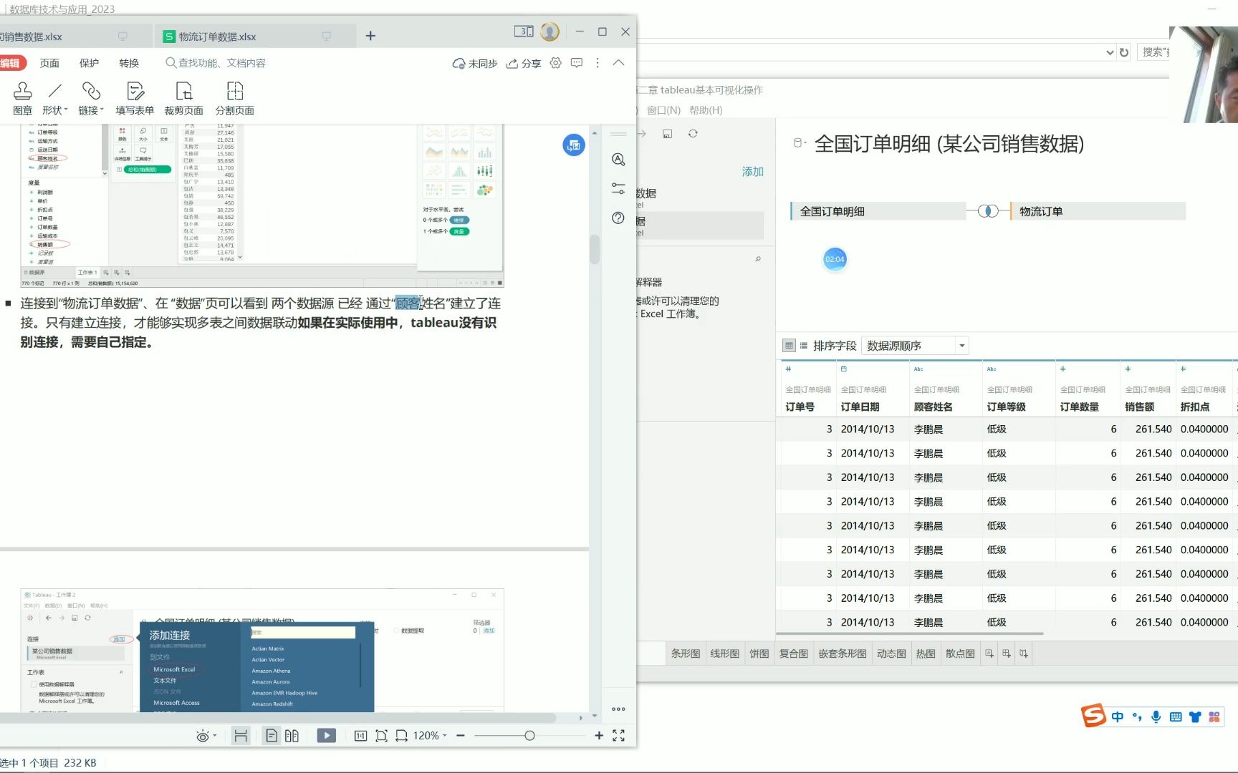Image resolution: width=1238 pixels, height=773 pixels.
Task: Start slideshow play button in WPS bottom bar
Action: point(327,736)
